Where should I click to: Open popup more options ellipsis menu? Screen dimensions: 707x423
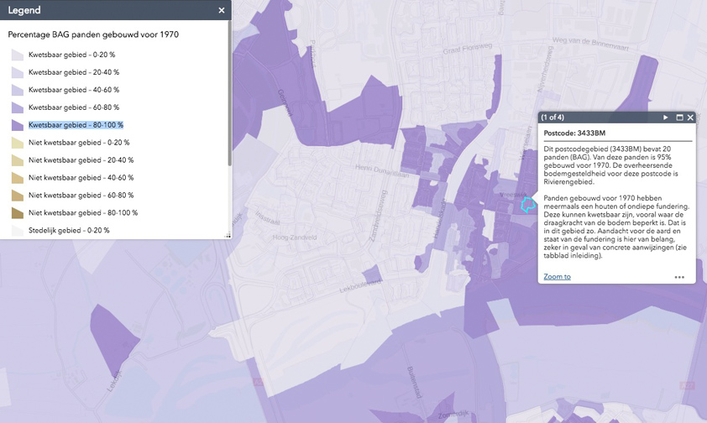679,277
